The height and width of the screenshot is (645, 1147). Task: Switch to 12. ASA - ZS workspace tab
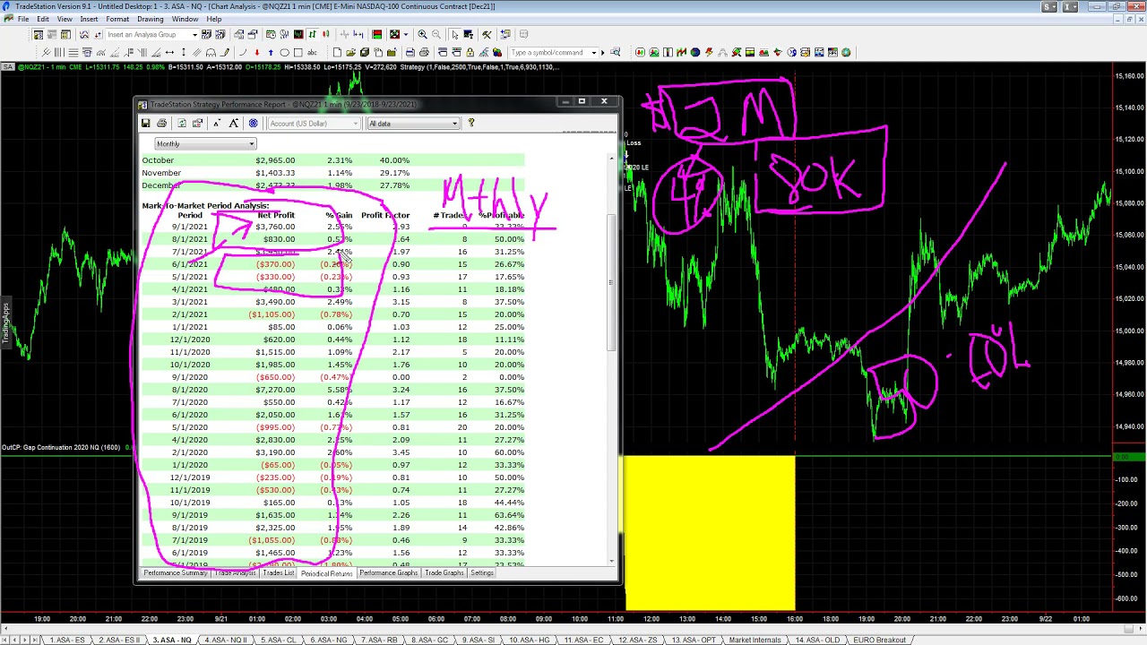pos(638,640)
